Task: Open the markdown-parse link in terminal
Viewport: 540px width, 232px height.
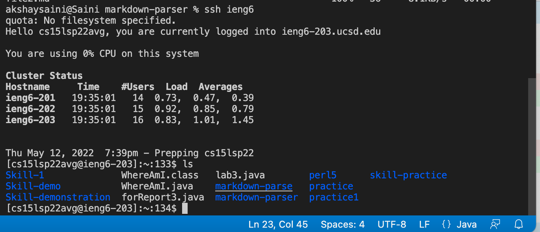Action: [x=253, y=186]
